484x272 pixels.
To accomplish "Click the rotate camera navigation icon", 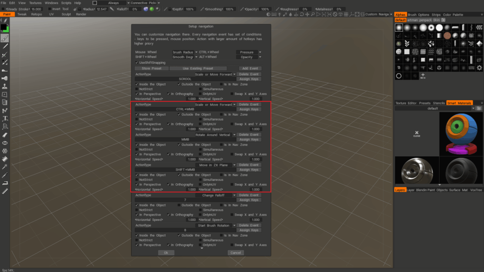I will (x=302, y=15).
